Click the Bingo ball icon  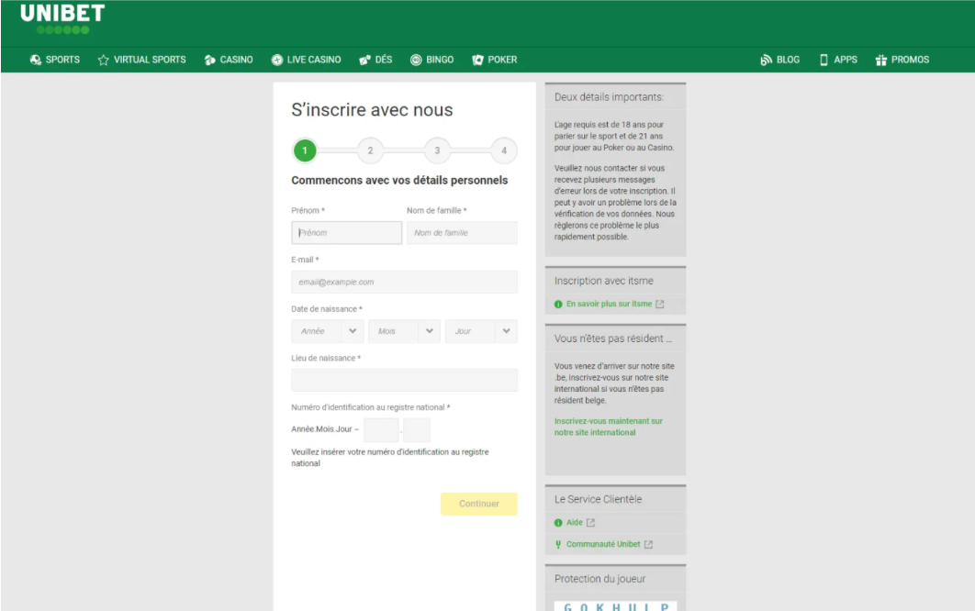click(x=416, y=60)
